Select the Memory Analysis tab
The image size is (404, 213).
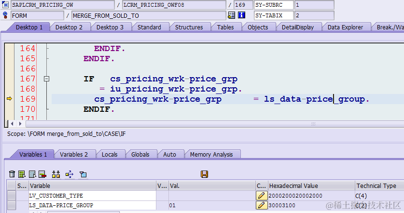click(211, 154)
